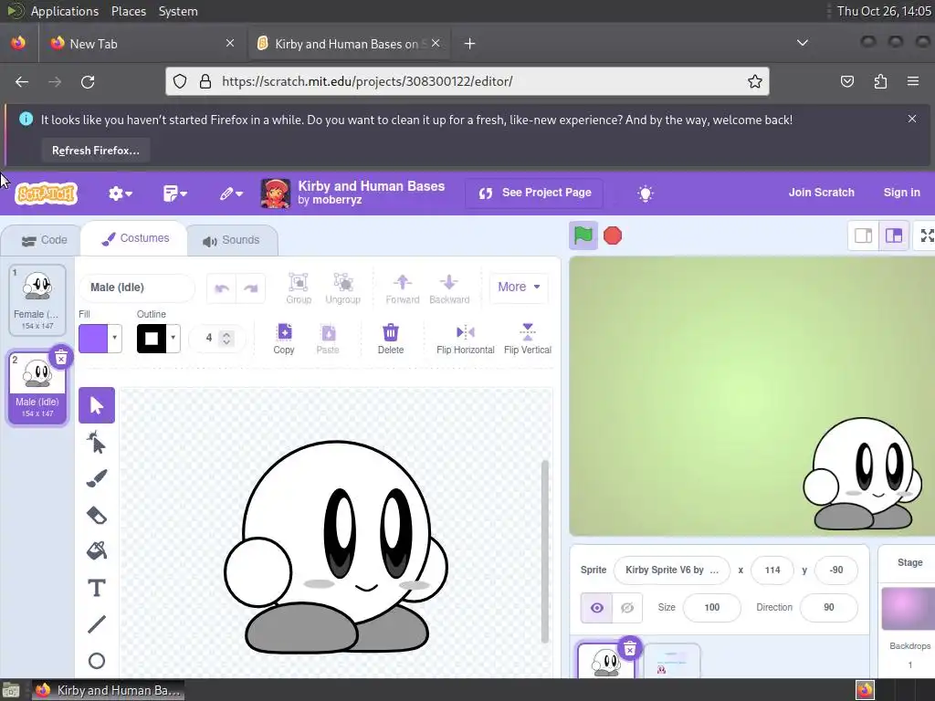Click the Stage backdrop thumbnail

coord(909,608)
